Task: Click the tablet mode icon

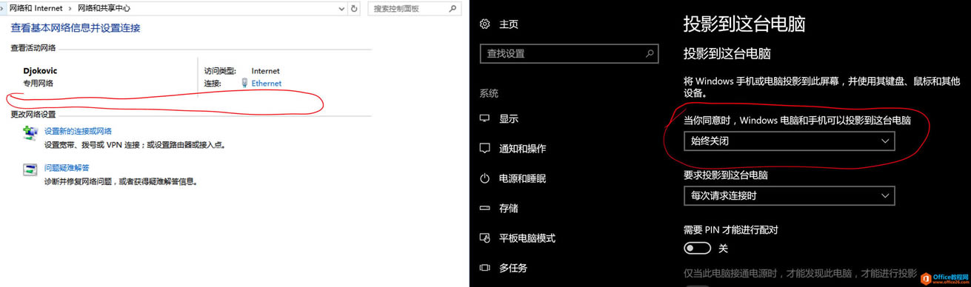Action: coord(485,238)
